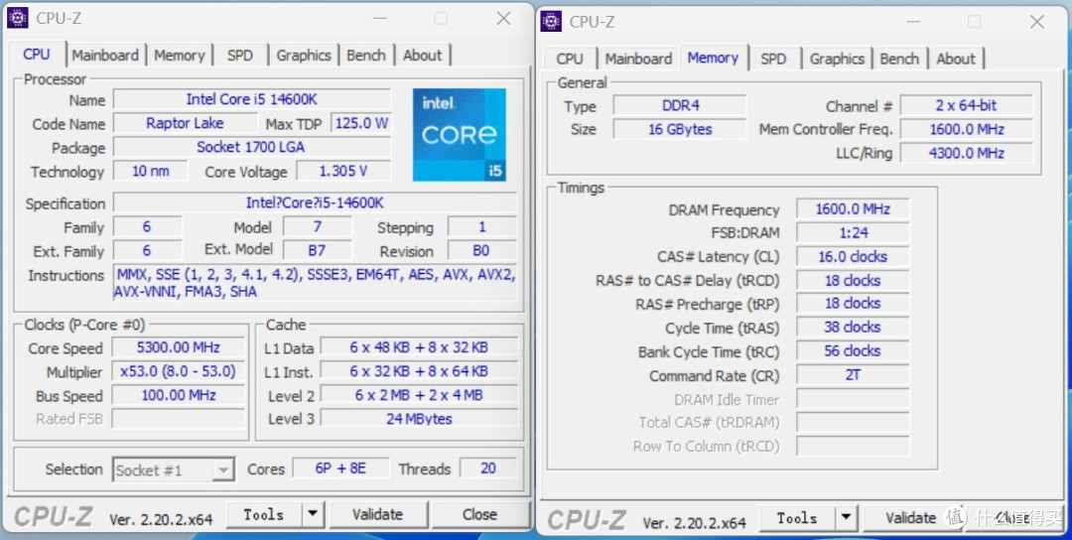Click the CAS# Latency value 16.0 clocks
The image size is (1072, 540).
pos(853,256)
